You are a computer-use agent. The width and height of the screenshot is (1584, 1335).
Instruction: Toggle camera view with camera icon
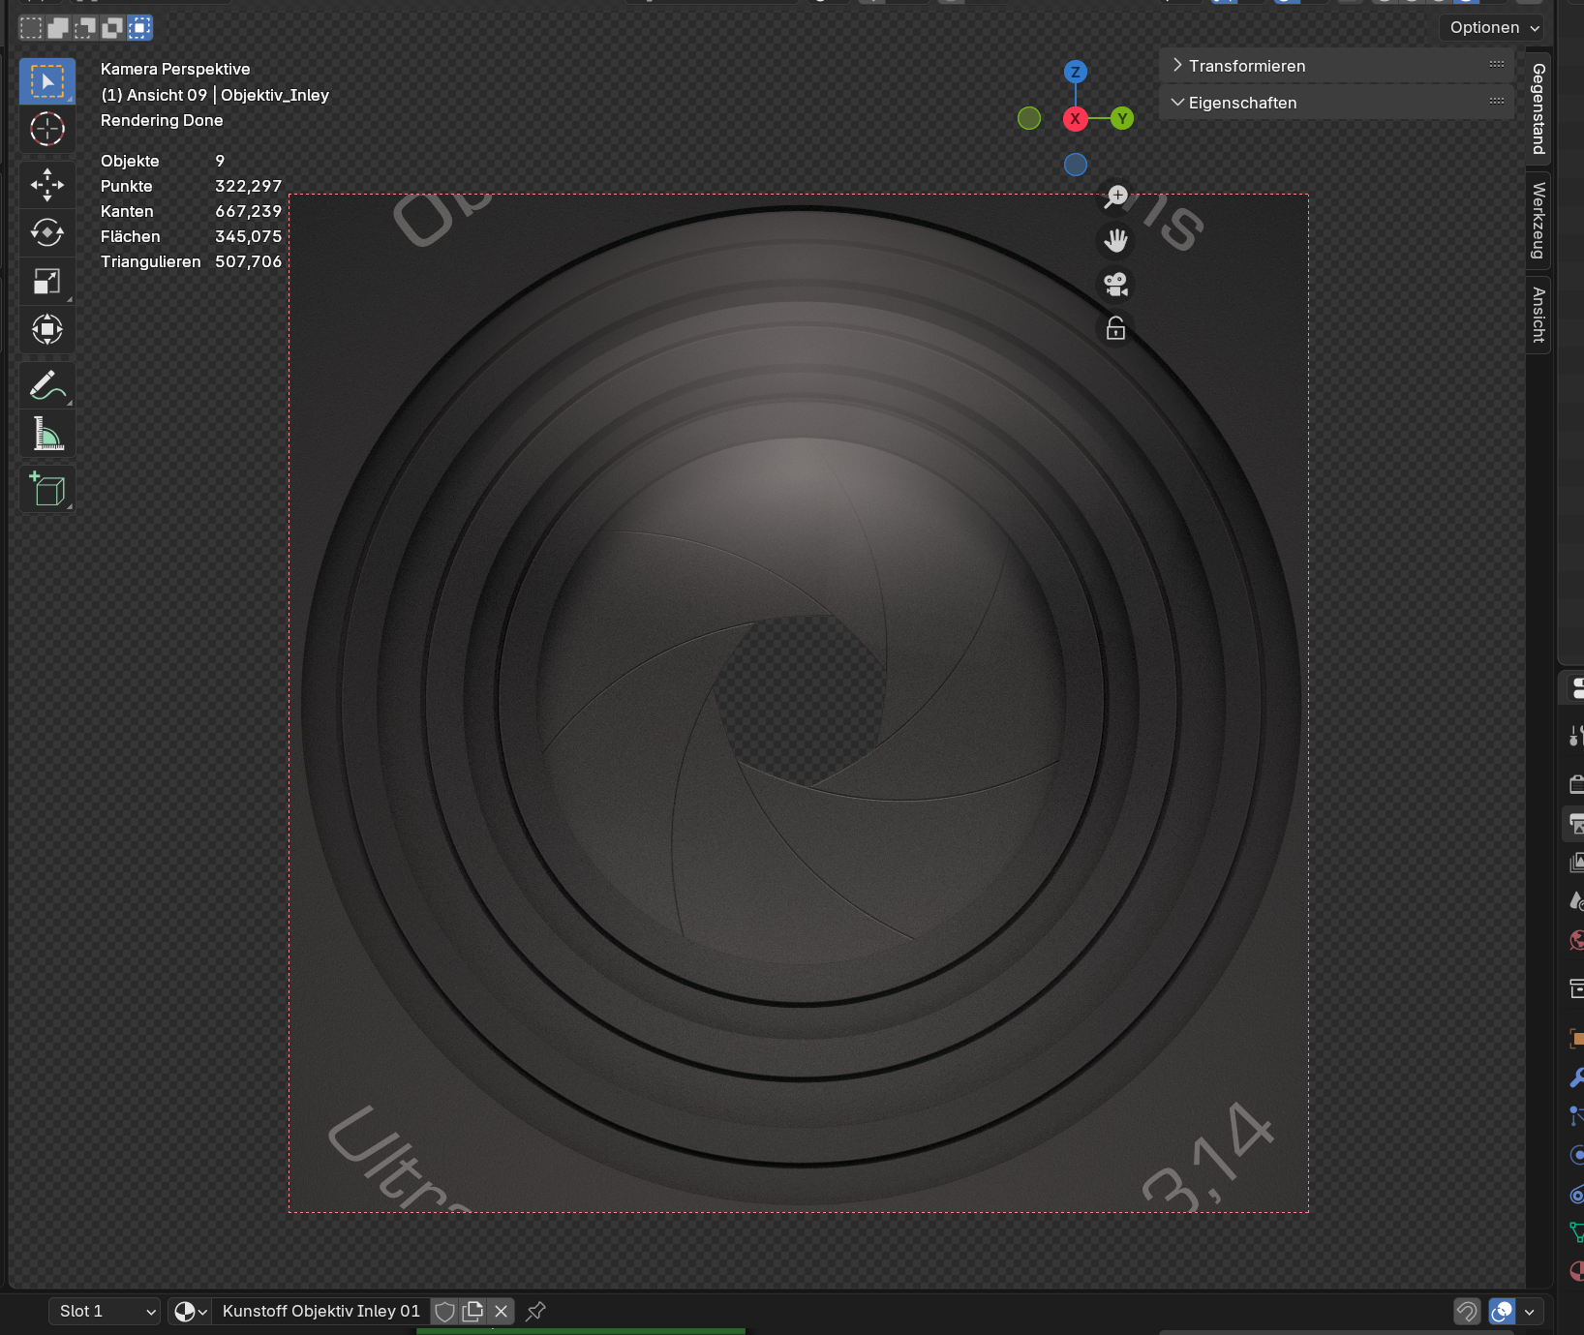click(x=1115, y=285)
